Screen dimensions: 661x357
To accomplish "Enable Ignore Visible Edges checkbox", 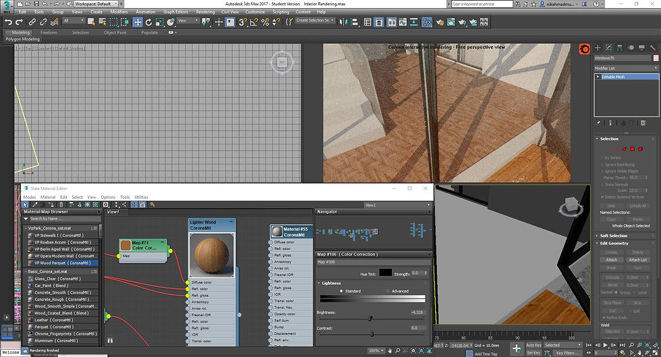I will (602, 171).
